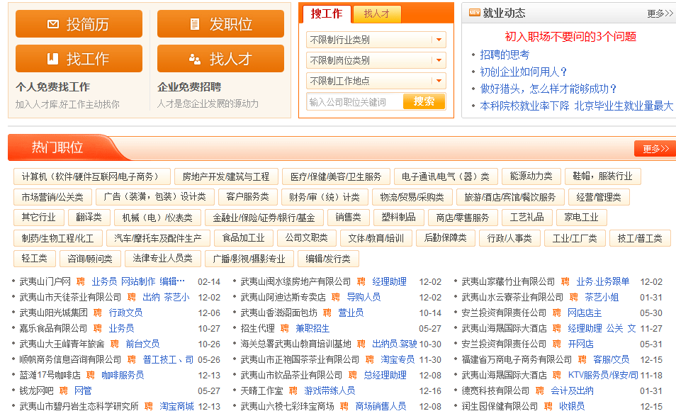Click the 找工作 find job button
The image size is (676, 416).
tap(79, 58)
